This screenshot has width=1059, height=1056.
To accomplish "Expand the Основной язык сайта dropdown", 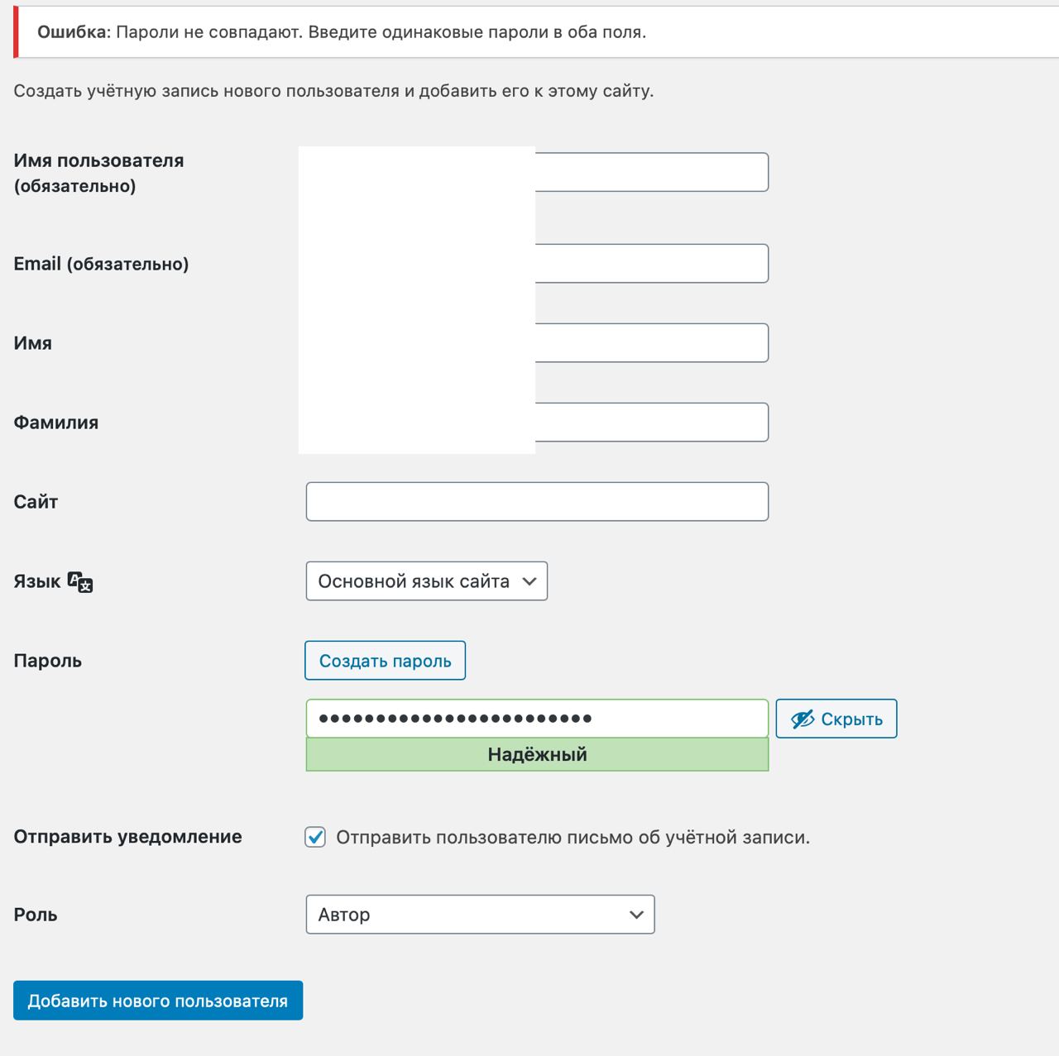I will pos(426,581).
